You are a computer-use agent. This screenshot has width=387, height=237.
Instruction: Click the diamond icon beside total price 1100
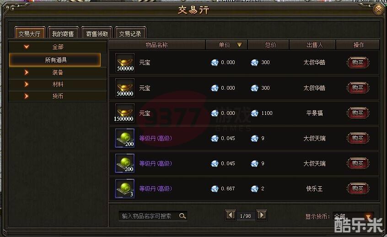click(254, 113)
